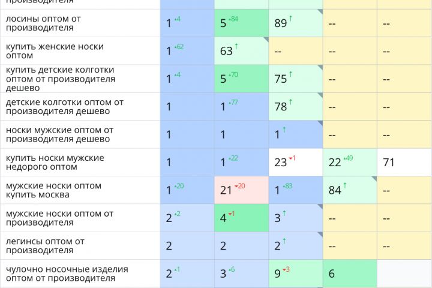Click the white cell with position 71
The height and width of the screenshot is (288, 432).
[x=404, y=163]
